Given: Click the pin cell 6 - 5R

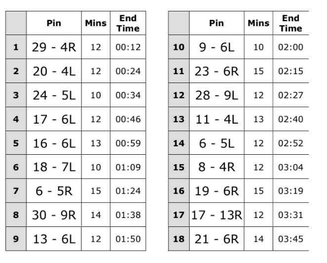Looking at the screenshot, I should [x=52, y=191].
